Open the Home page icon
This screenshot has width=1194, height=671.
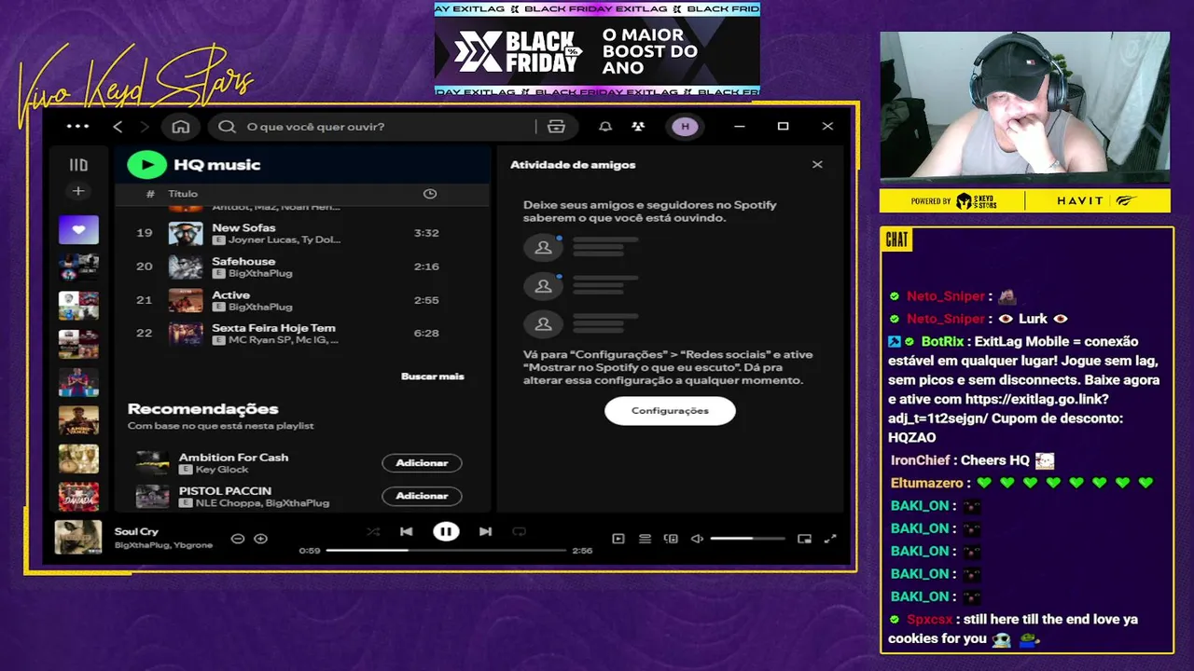pos(181,127)
